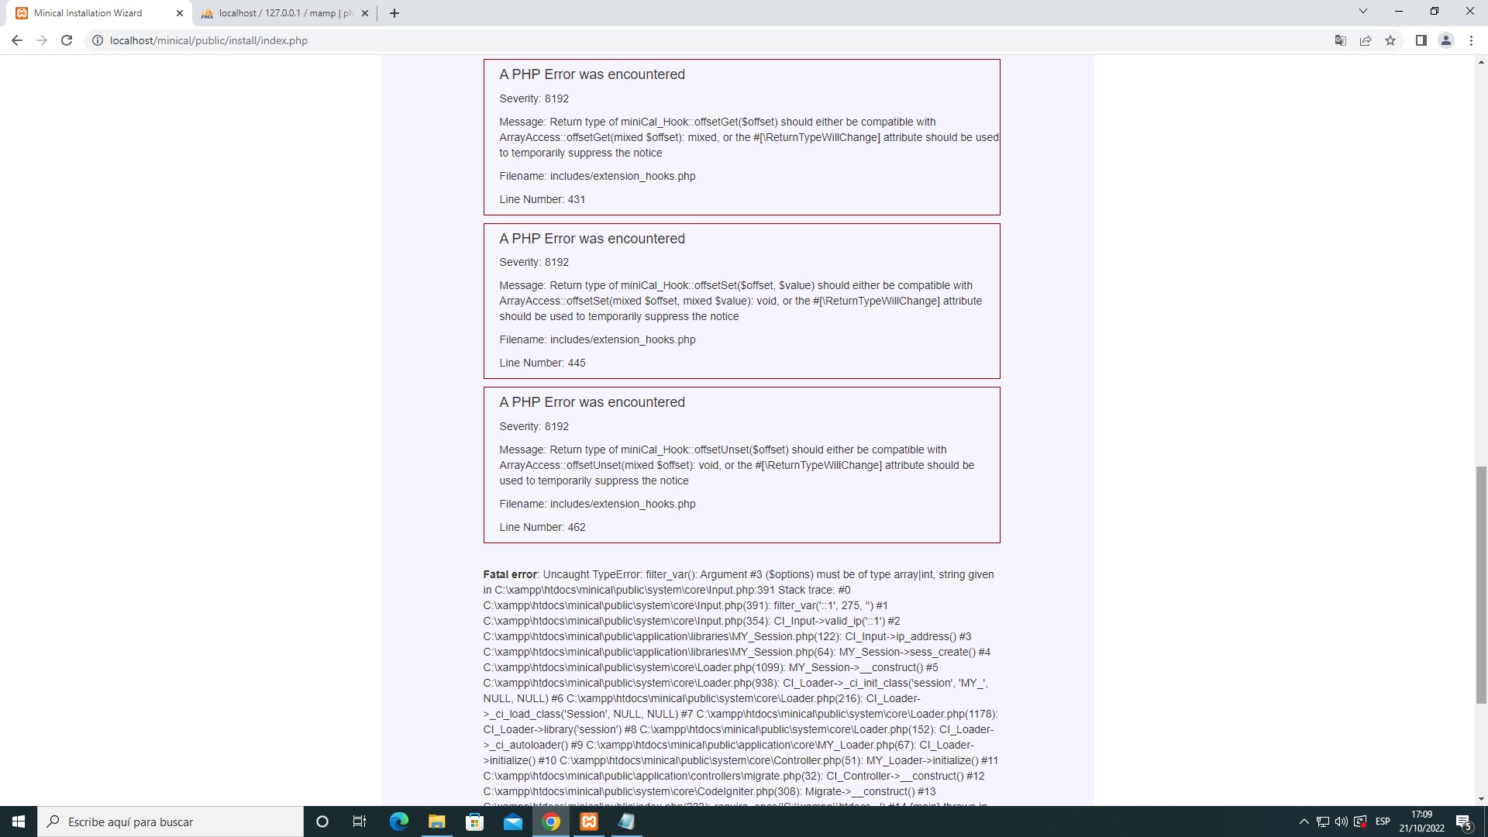The width and height of the screenshot is (1488, 837).
Task: Select the Minical Installation Wizard tab
Action: click(x=89, y=13)
